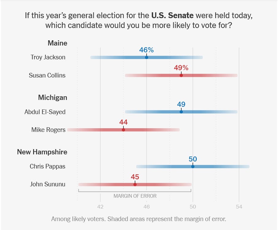Click John Sununu's 45 red data point
The image size is (278, 230).
click(135, 184)
